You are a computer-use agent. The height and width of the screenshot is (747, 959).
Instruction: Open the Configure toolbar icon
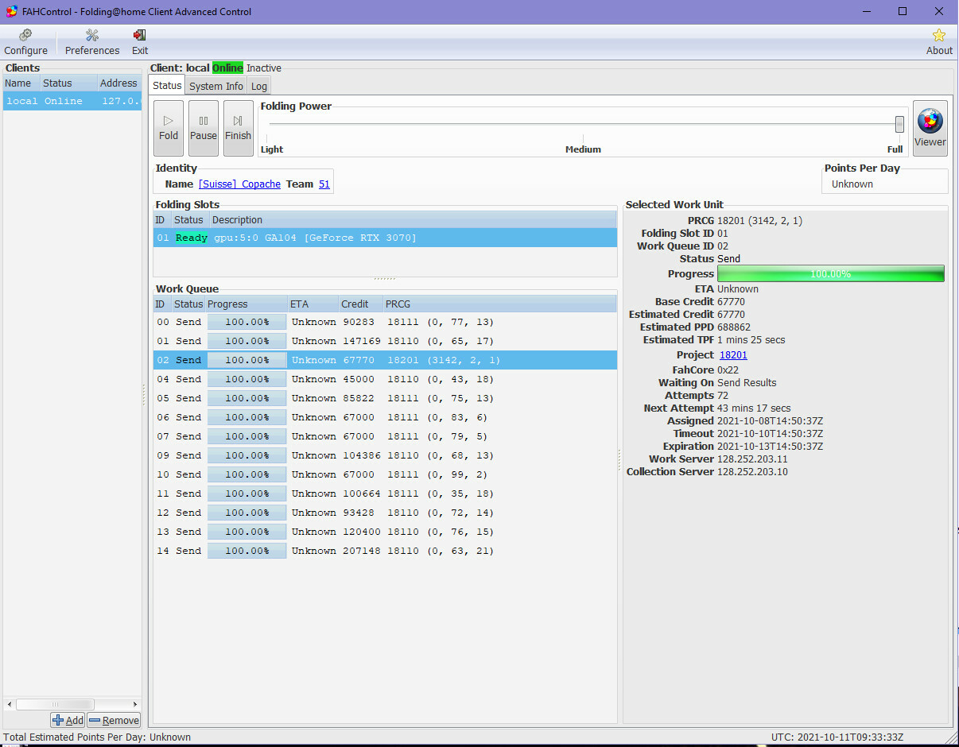25,42
